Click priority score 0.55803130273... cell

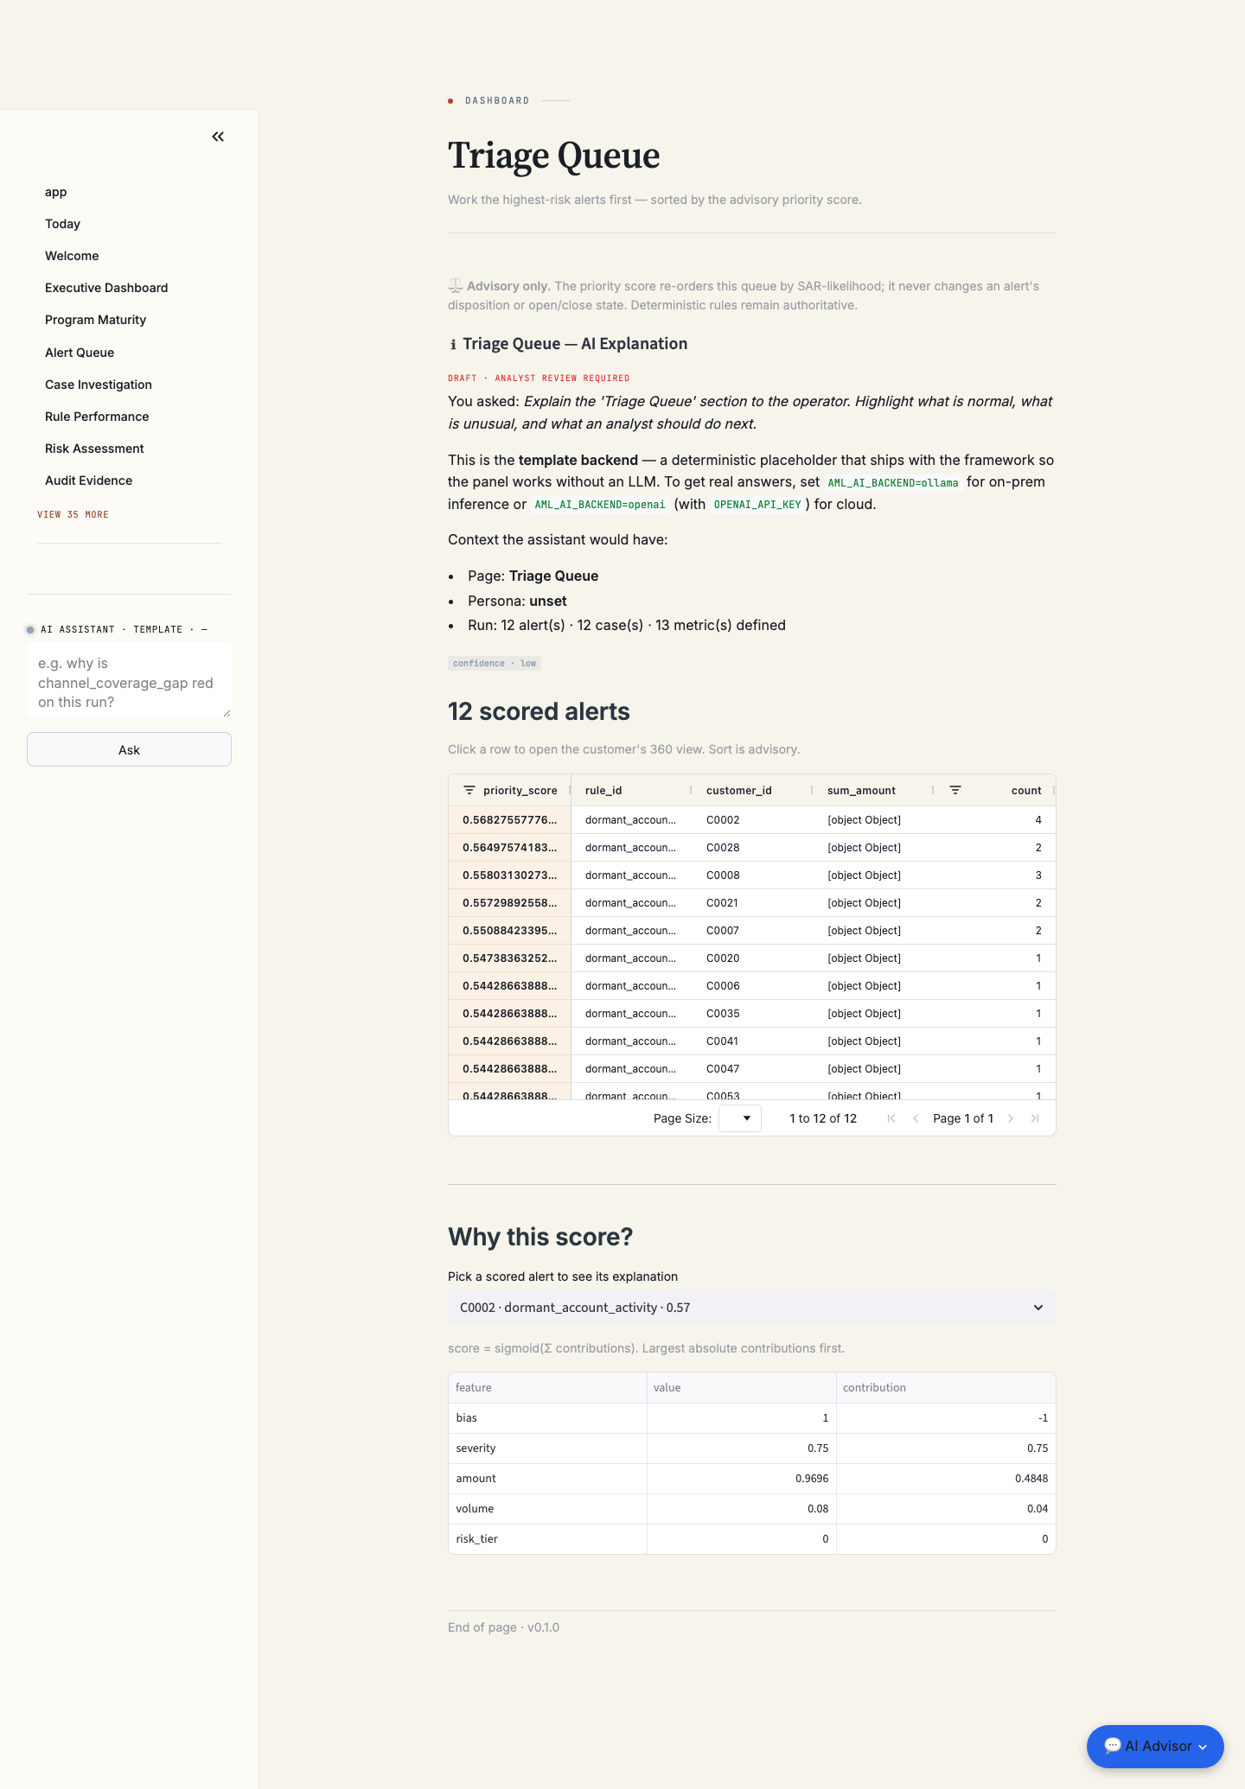[510, 875]
